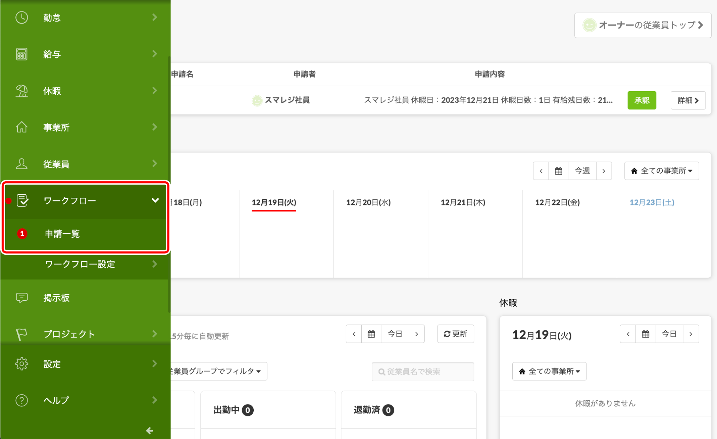Go to オーナーの従業員トップ
Viewport: 717px width, 439px height.
point(643,25)
